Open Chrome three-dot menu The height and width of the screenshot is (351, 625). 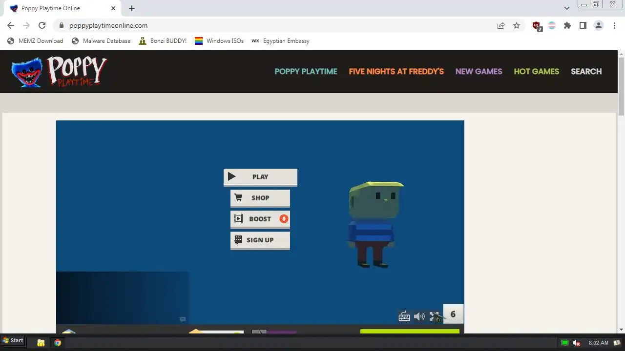[x=614, y=25]
